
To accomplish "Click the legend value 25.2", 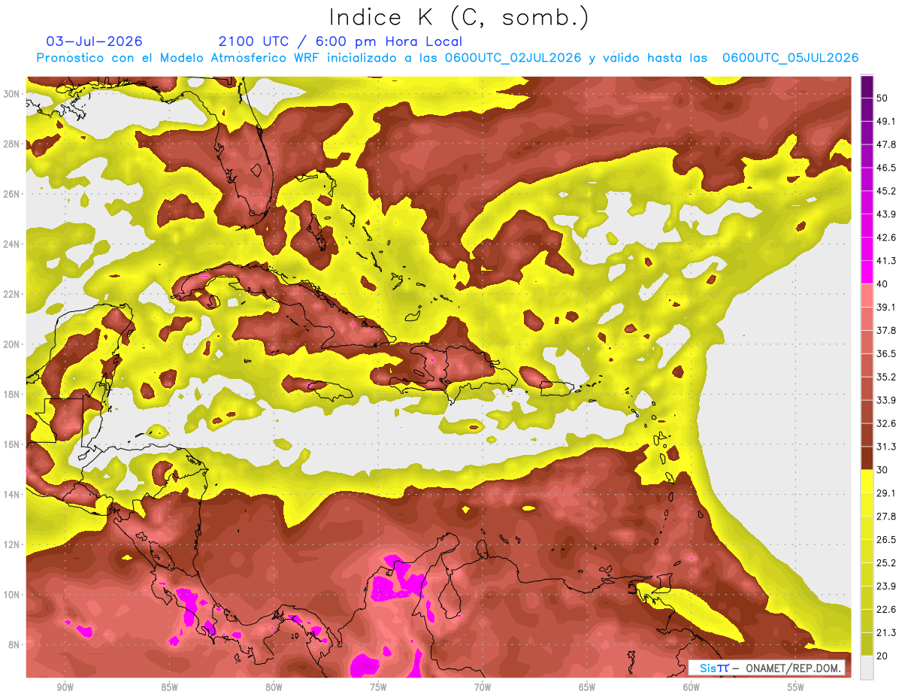I will 885,563.
